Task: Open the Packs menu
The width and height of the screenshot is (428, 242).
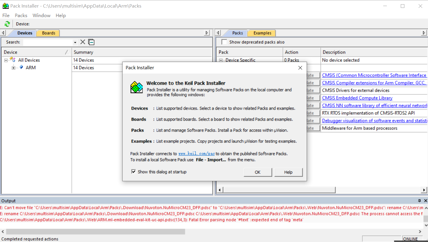Action: pos(21,15)
